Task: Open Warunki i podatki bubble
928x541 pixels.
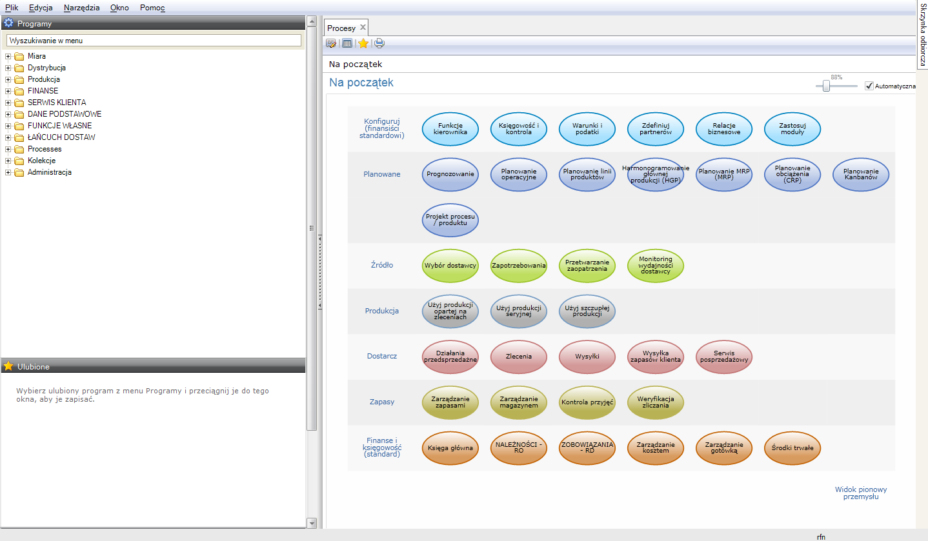Action: click(x=587, y=129)
